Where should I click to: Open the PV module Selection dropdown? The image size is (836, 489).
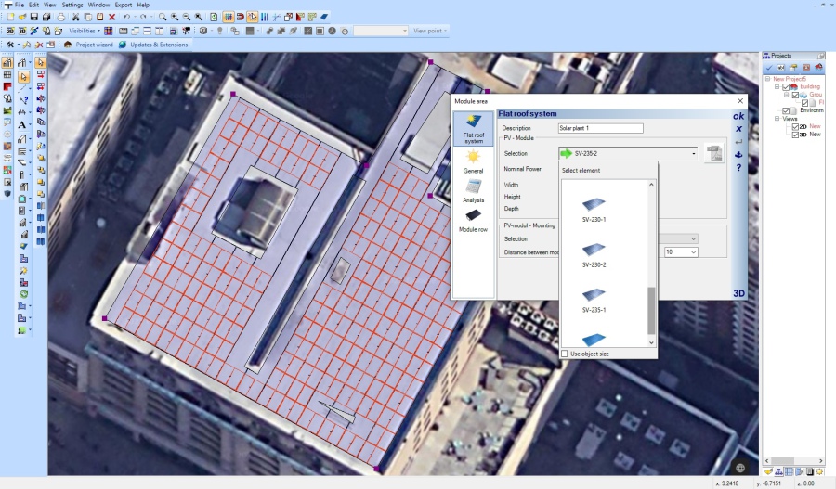click(x=694, y=153)
